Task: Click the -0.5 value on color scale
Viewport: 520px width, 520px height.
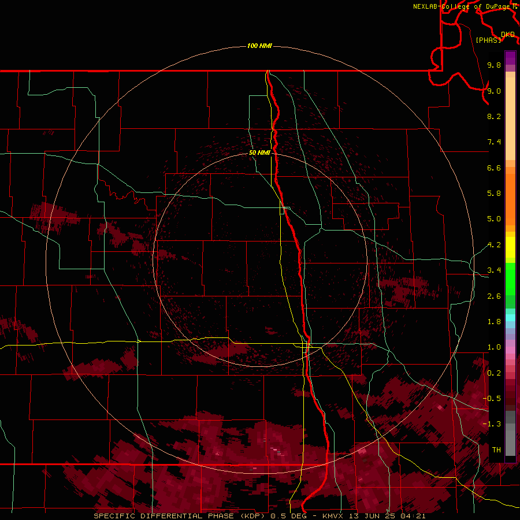Action: pos(492,399)
